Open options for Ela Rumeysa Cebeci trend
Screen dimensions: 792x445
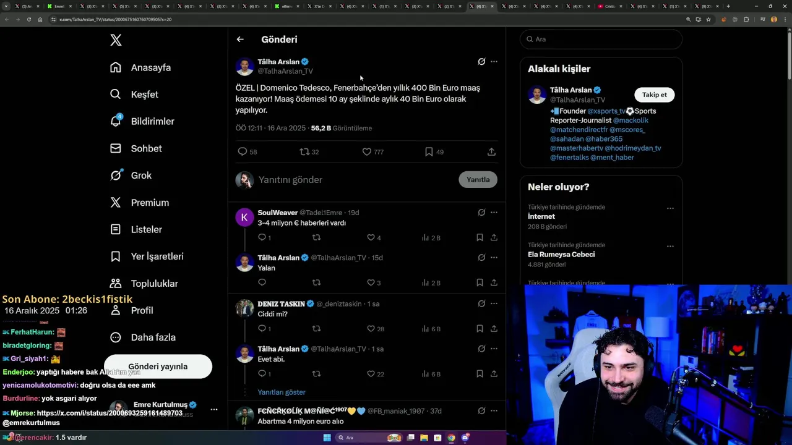tap(670, 246)
